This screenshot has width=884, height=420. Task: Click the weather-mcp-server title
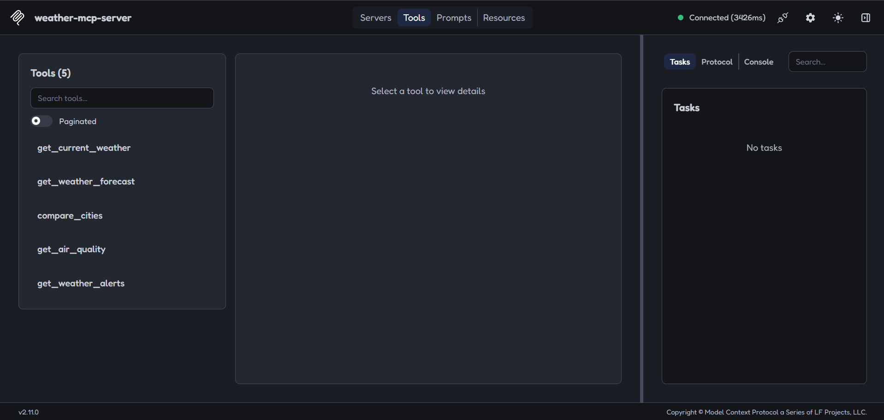(83, 18)
